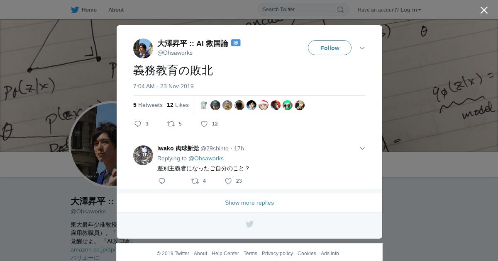The width and height of the screenshot is (498, 261).
Task: Retweet the main tweet
Action: pyautogui.click(x=171, y=124)
